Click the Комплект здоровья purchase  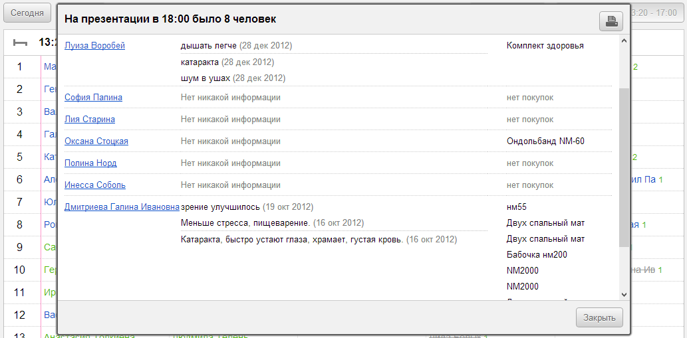[545, 46]
